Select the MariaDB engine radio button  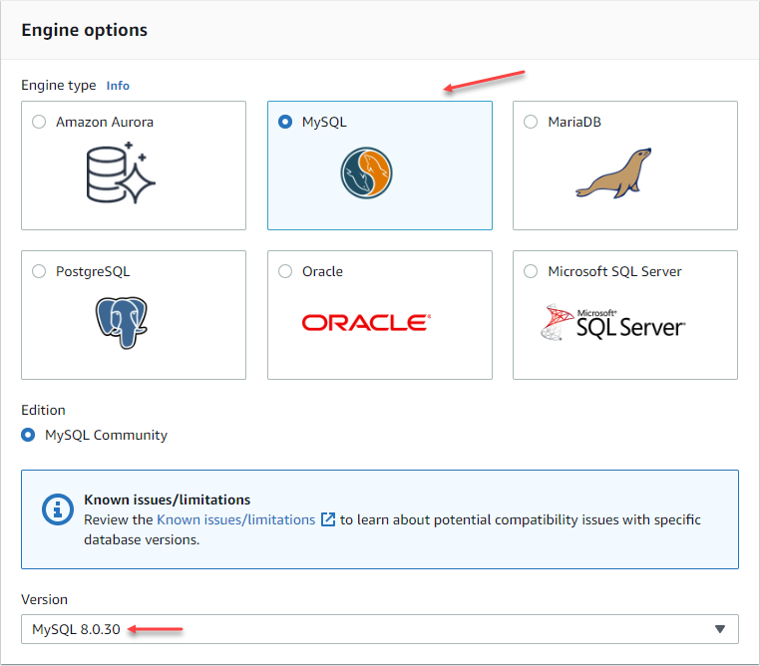click(531, 122)
